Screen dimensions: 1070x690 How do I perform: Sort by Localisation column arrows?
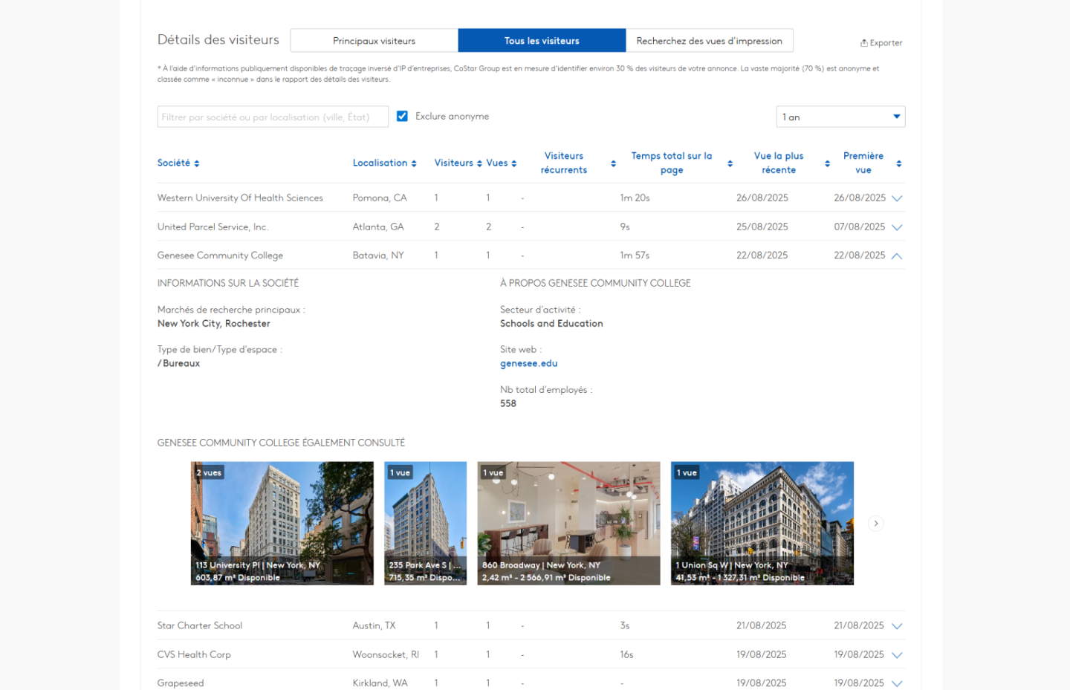pos(414,163)
